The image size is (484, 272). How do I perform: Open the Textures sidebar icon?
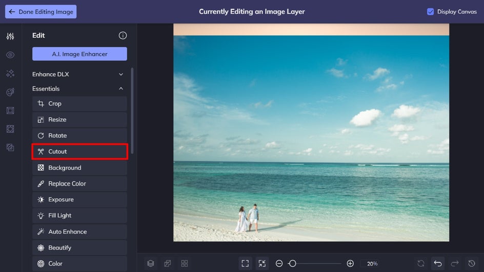click(x=10, y=147)
